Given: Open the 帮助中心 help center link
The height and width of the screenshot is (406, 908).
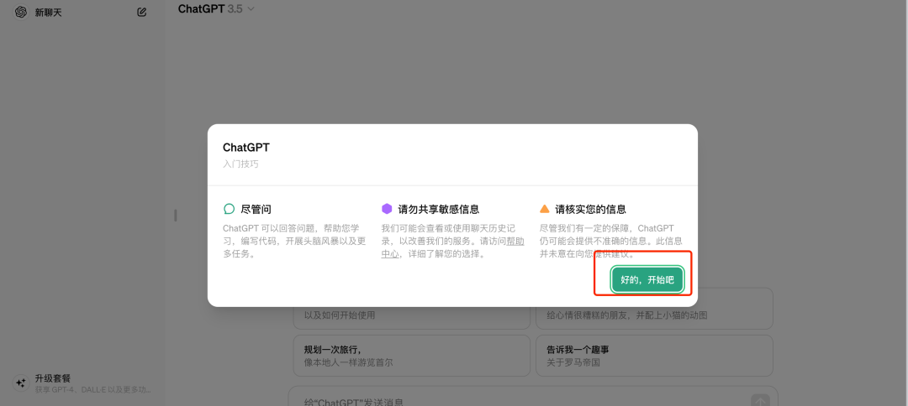Looking at the screenshot, I should (x=515, y=241).
